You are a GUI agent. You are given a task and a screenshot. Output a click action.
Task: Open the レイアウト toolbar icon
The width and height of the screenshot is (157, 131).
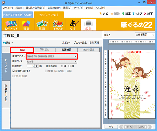(11, 25)
